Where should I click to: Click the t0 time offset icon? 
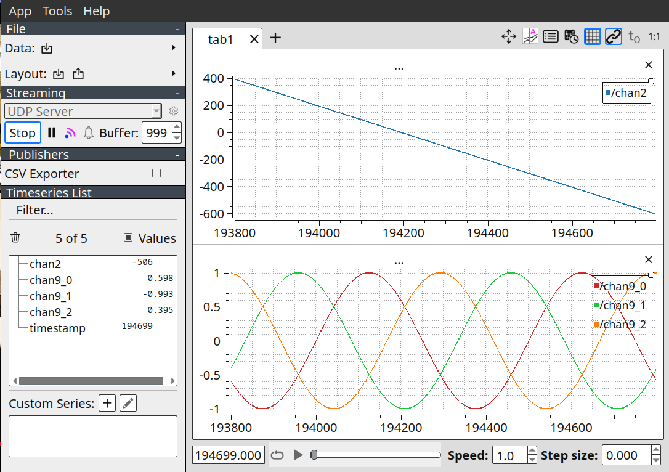634,37
